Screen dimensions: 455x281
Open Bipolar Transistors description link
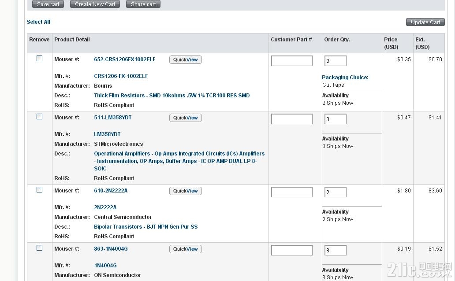(x=145, y=227)
